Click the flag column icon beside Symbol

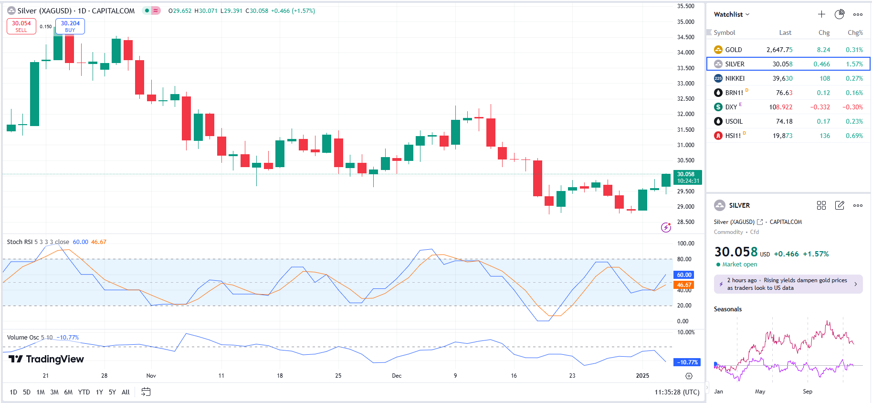tap(709, 32)
